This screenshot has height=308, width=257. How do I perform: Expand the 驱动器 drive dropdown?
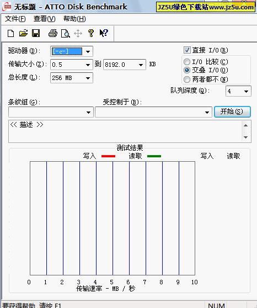pos(88,52)
